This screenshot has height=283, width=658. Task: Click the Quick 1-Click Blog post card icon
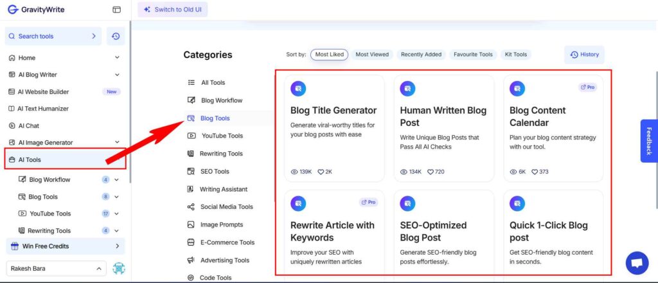[517, 204]
